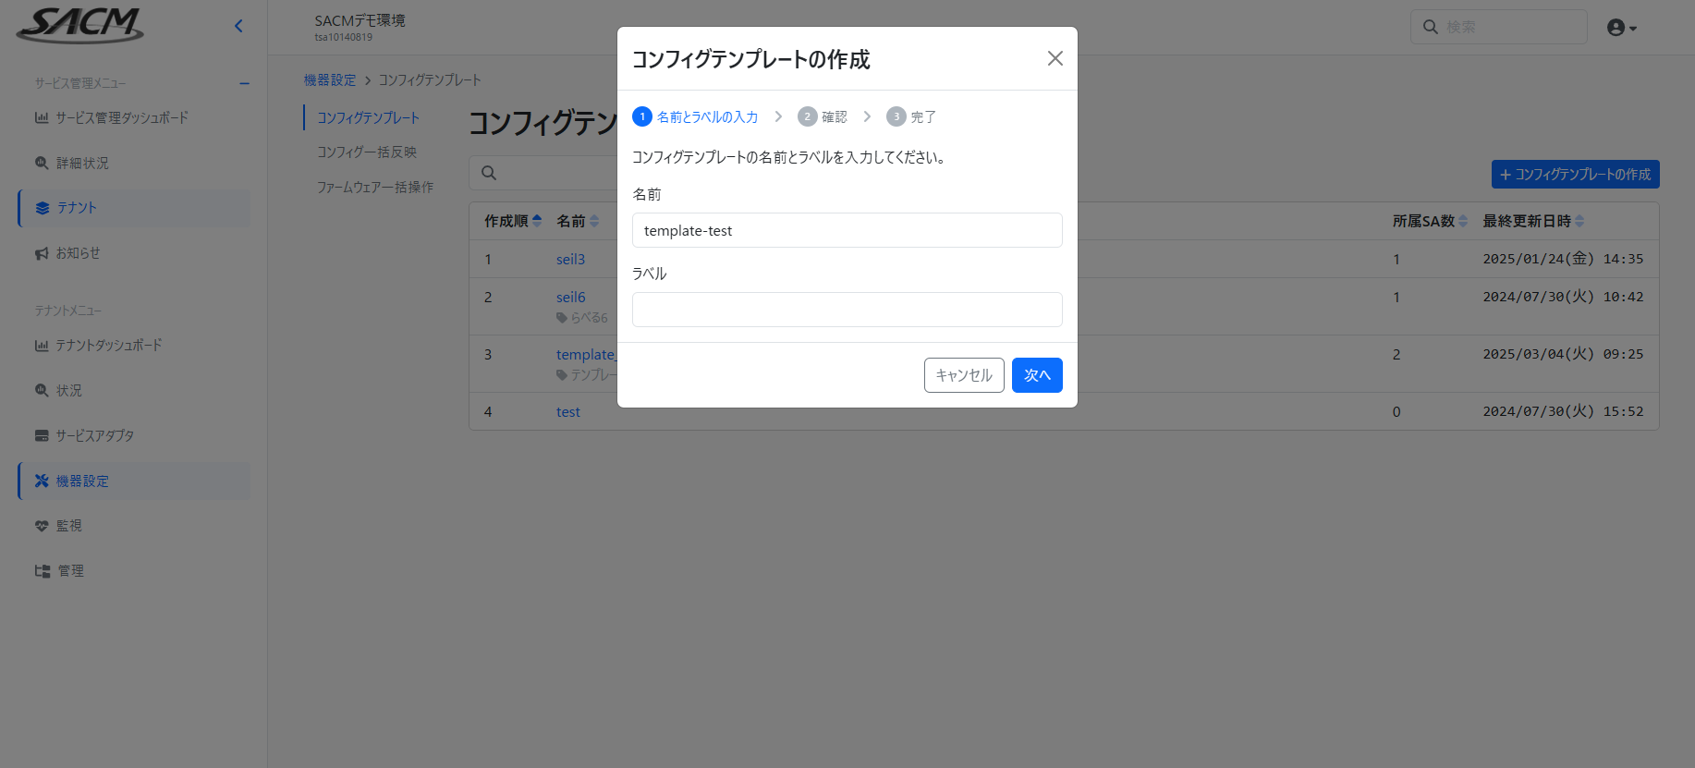
Task: Collapse the サービス管理メニュー section
Action: (244, 83)
